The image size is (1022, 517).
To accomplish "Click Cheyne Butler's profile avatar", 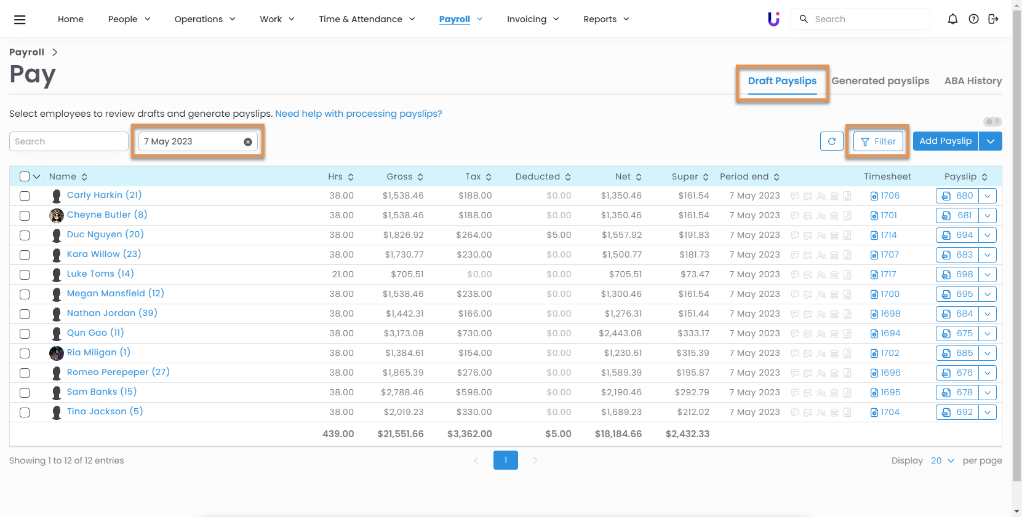I will pos(57,215).
